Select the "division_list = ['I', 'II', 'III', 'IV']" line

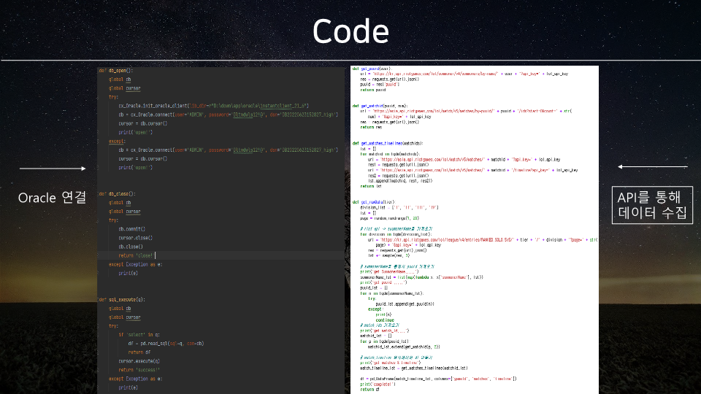(399, 207)
